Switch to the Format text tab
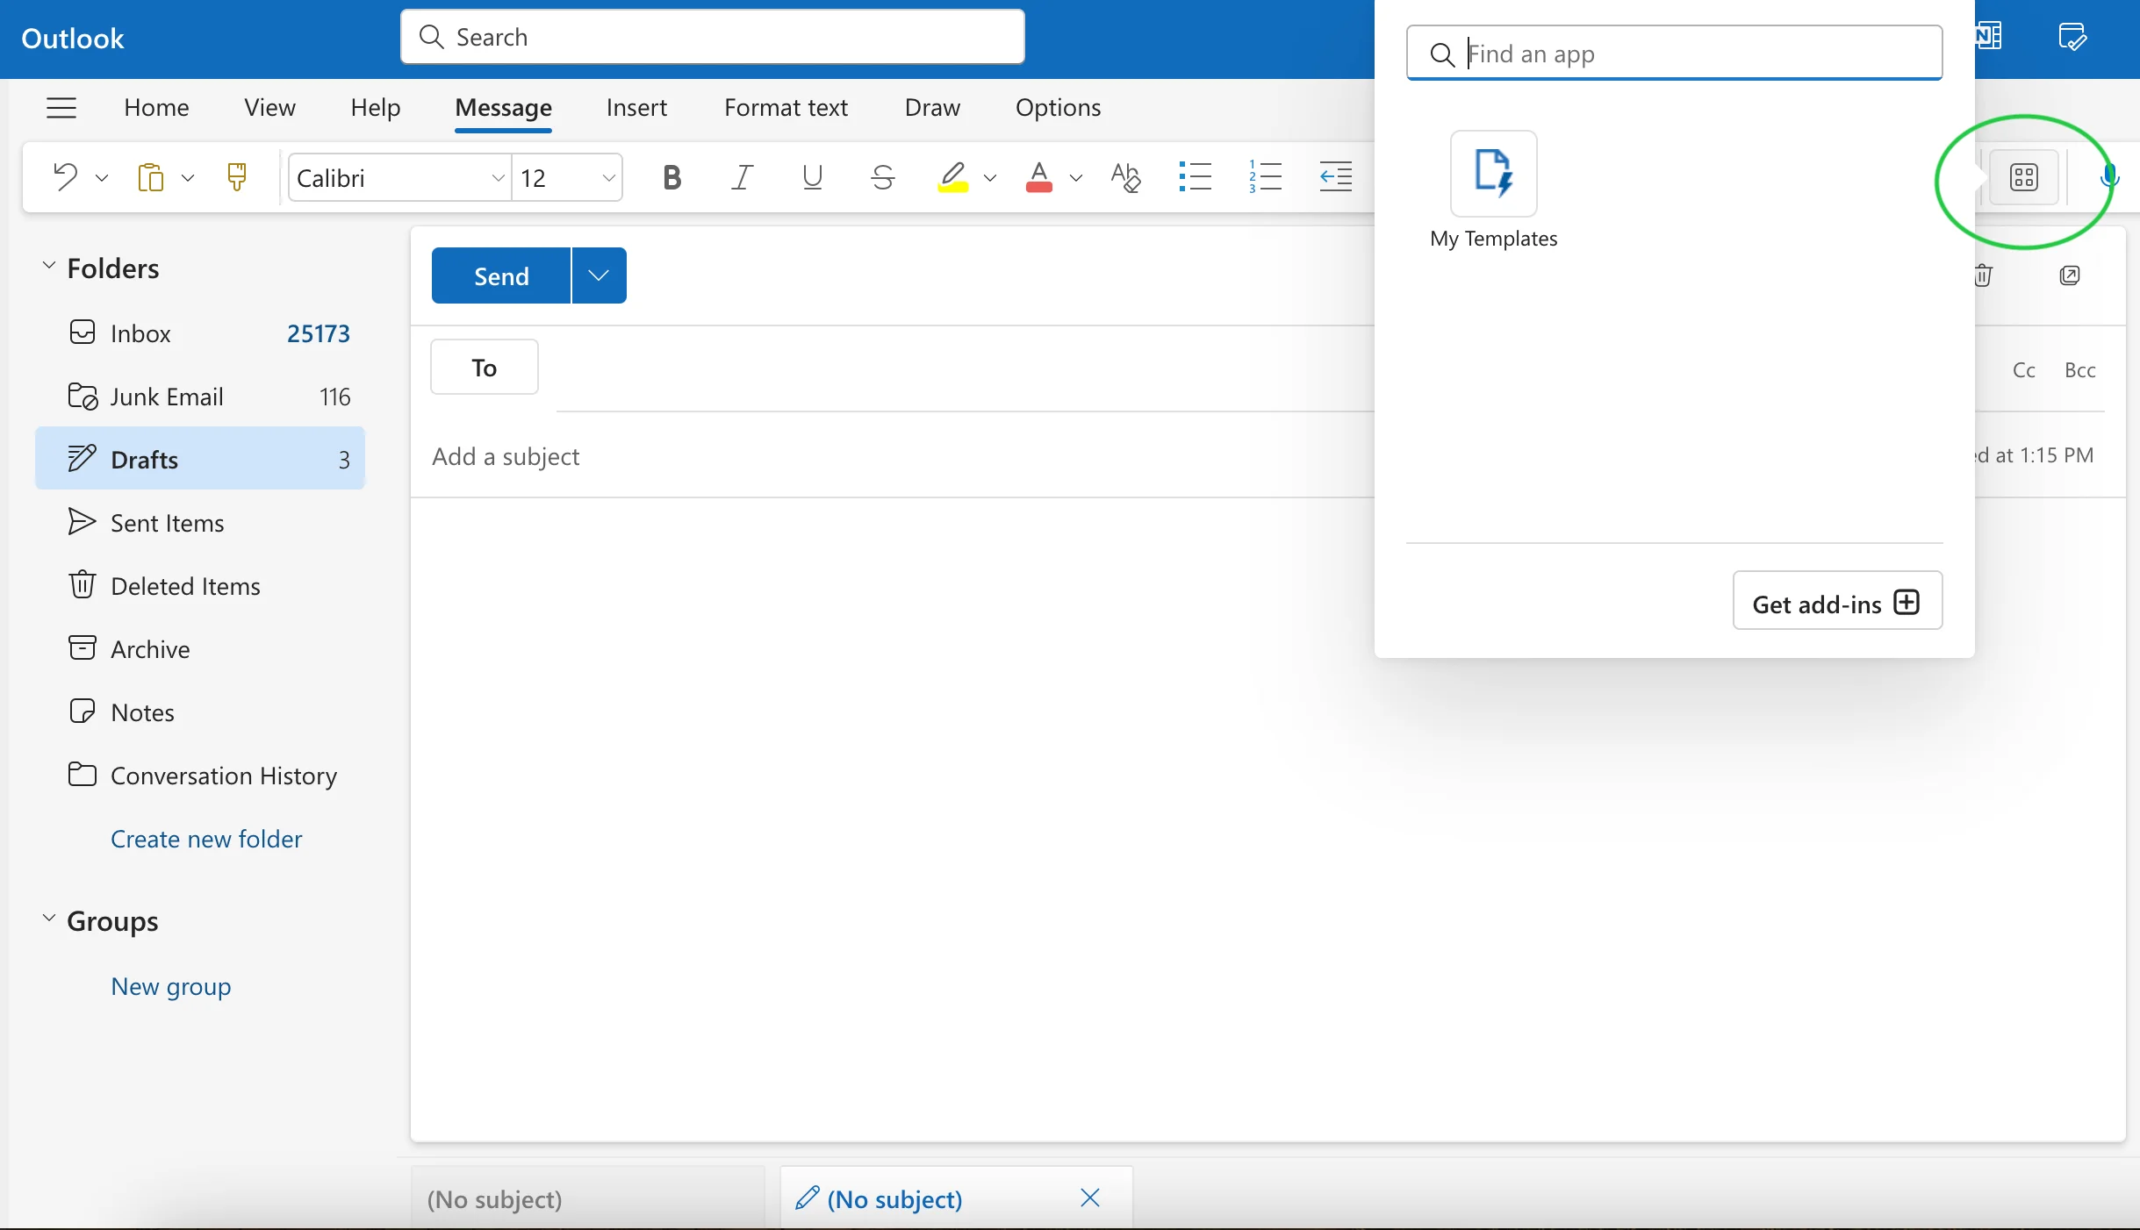Image resolution: width=2140 pixels, height=1230 pixels. point(786,107)
